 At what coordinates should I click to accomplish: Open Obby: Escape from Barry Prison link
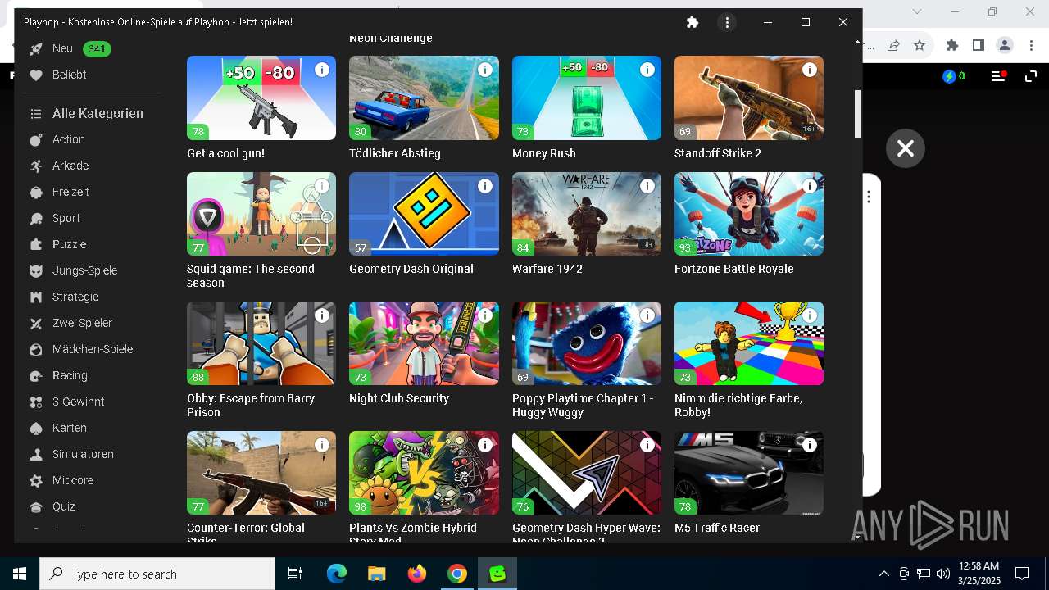(251, 405)
